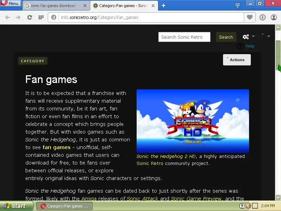This screenshot has height=211, width=281.
Task: Open a new tab with plus icon
Action: (163, 6)
